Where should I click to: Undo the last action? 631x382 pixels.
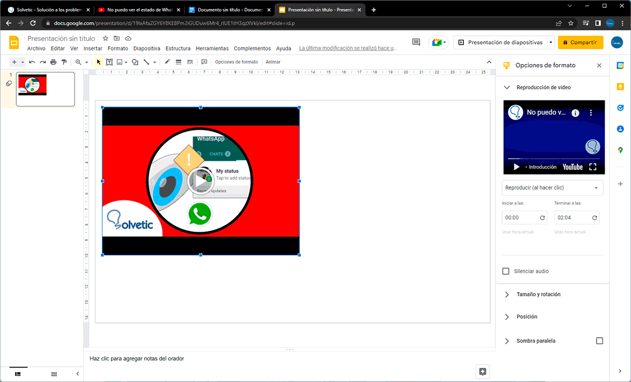[32, 62]
